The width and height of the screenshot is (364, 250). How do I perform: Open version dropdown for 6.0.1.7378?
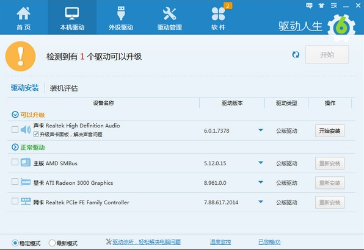(261, 130)
